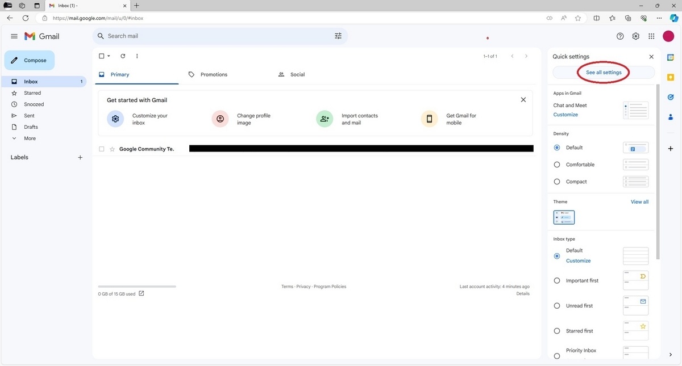Open search options filter icon in search bar
Screen dimensions: 682x366
pos(338,36)
